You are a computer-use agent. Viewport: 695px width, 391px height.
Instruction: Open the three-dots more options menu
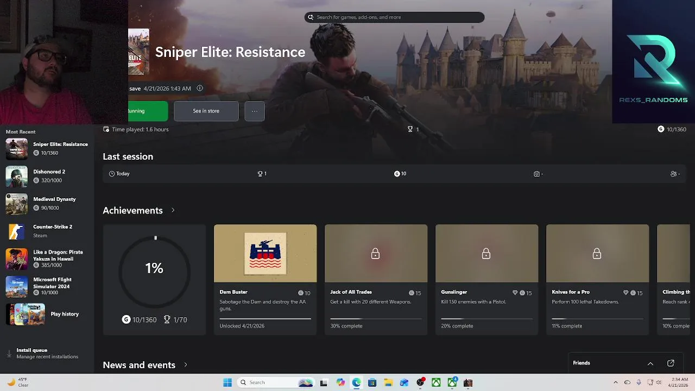click(255, 111)
